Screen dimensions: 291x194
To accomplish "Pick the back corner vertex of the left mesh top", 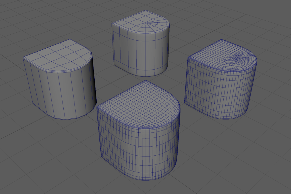I will click(70, 39).
